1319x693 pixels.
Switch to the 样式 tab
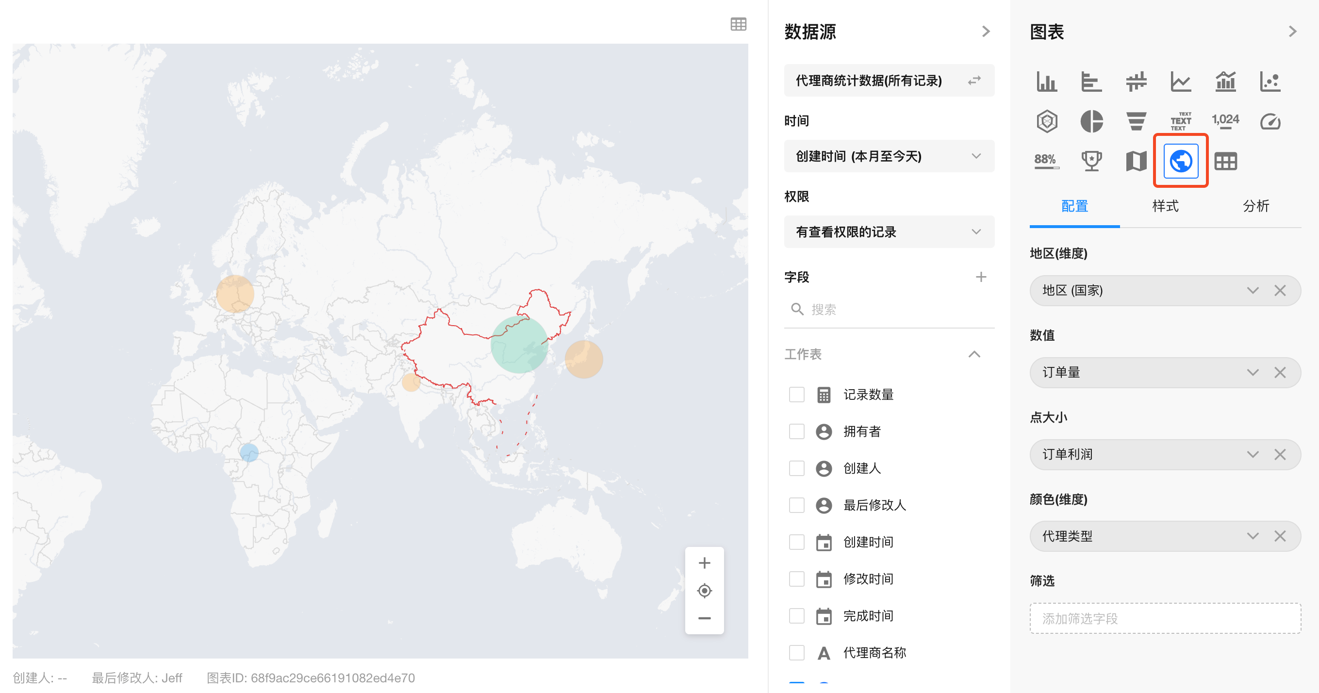pyautogui.click(x=1165, y=206)
